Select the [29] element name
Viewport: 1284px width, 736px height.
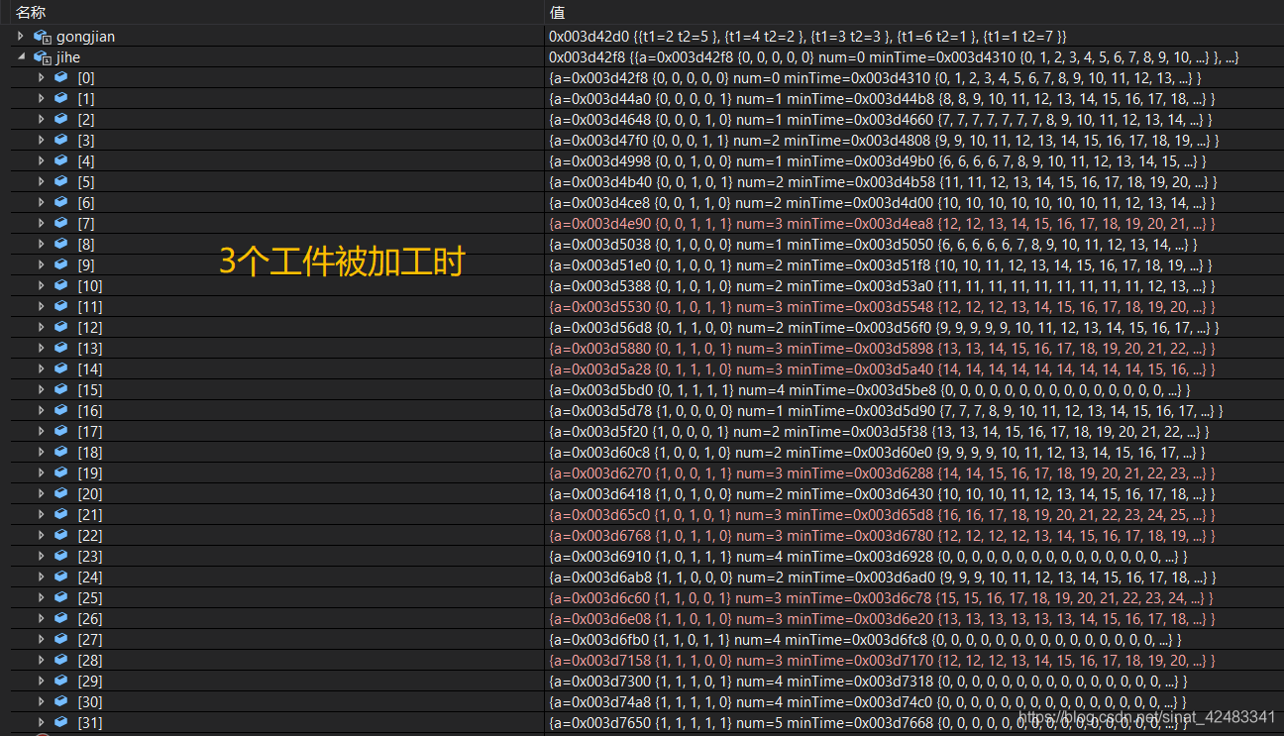tap(90, 681)
